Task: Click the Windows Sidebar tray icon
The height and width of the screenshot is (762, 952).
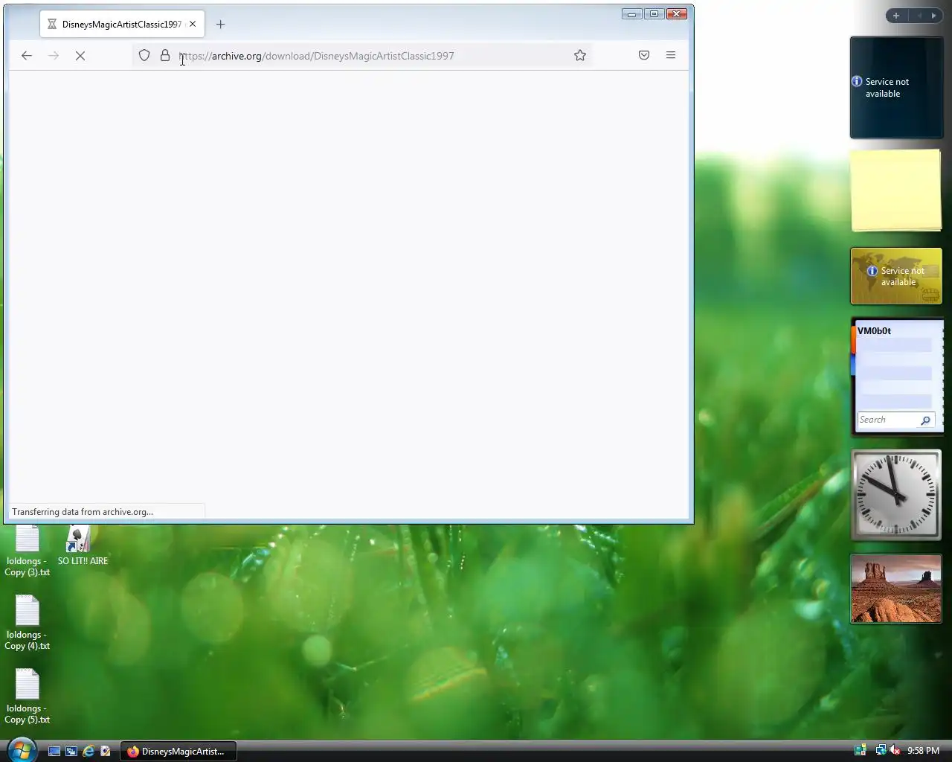Action: click(861, 751)
